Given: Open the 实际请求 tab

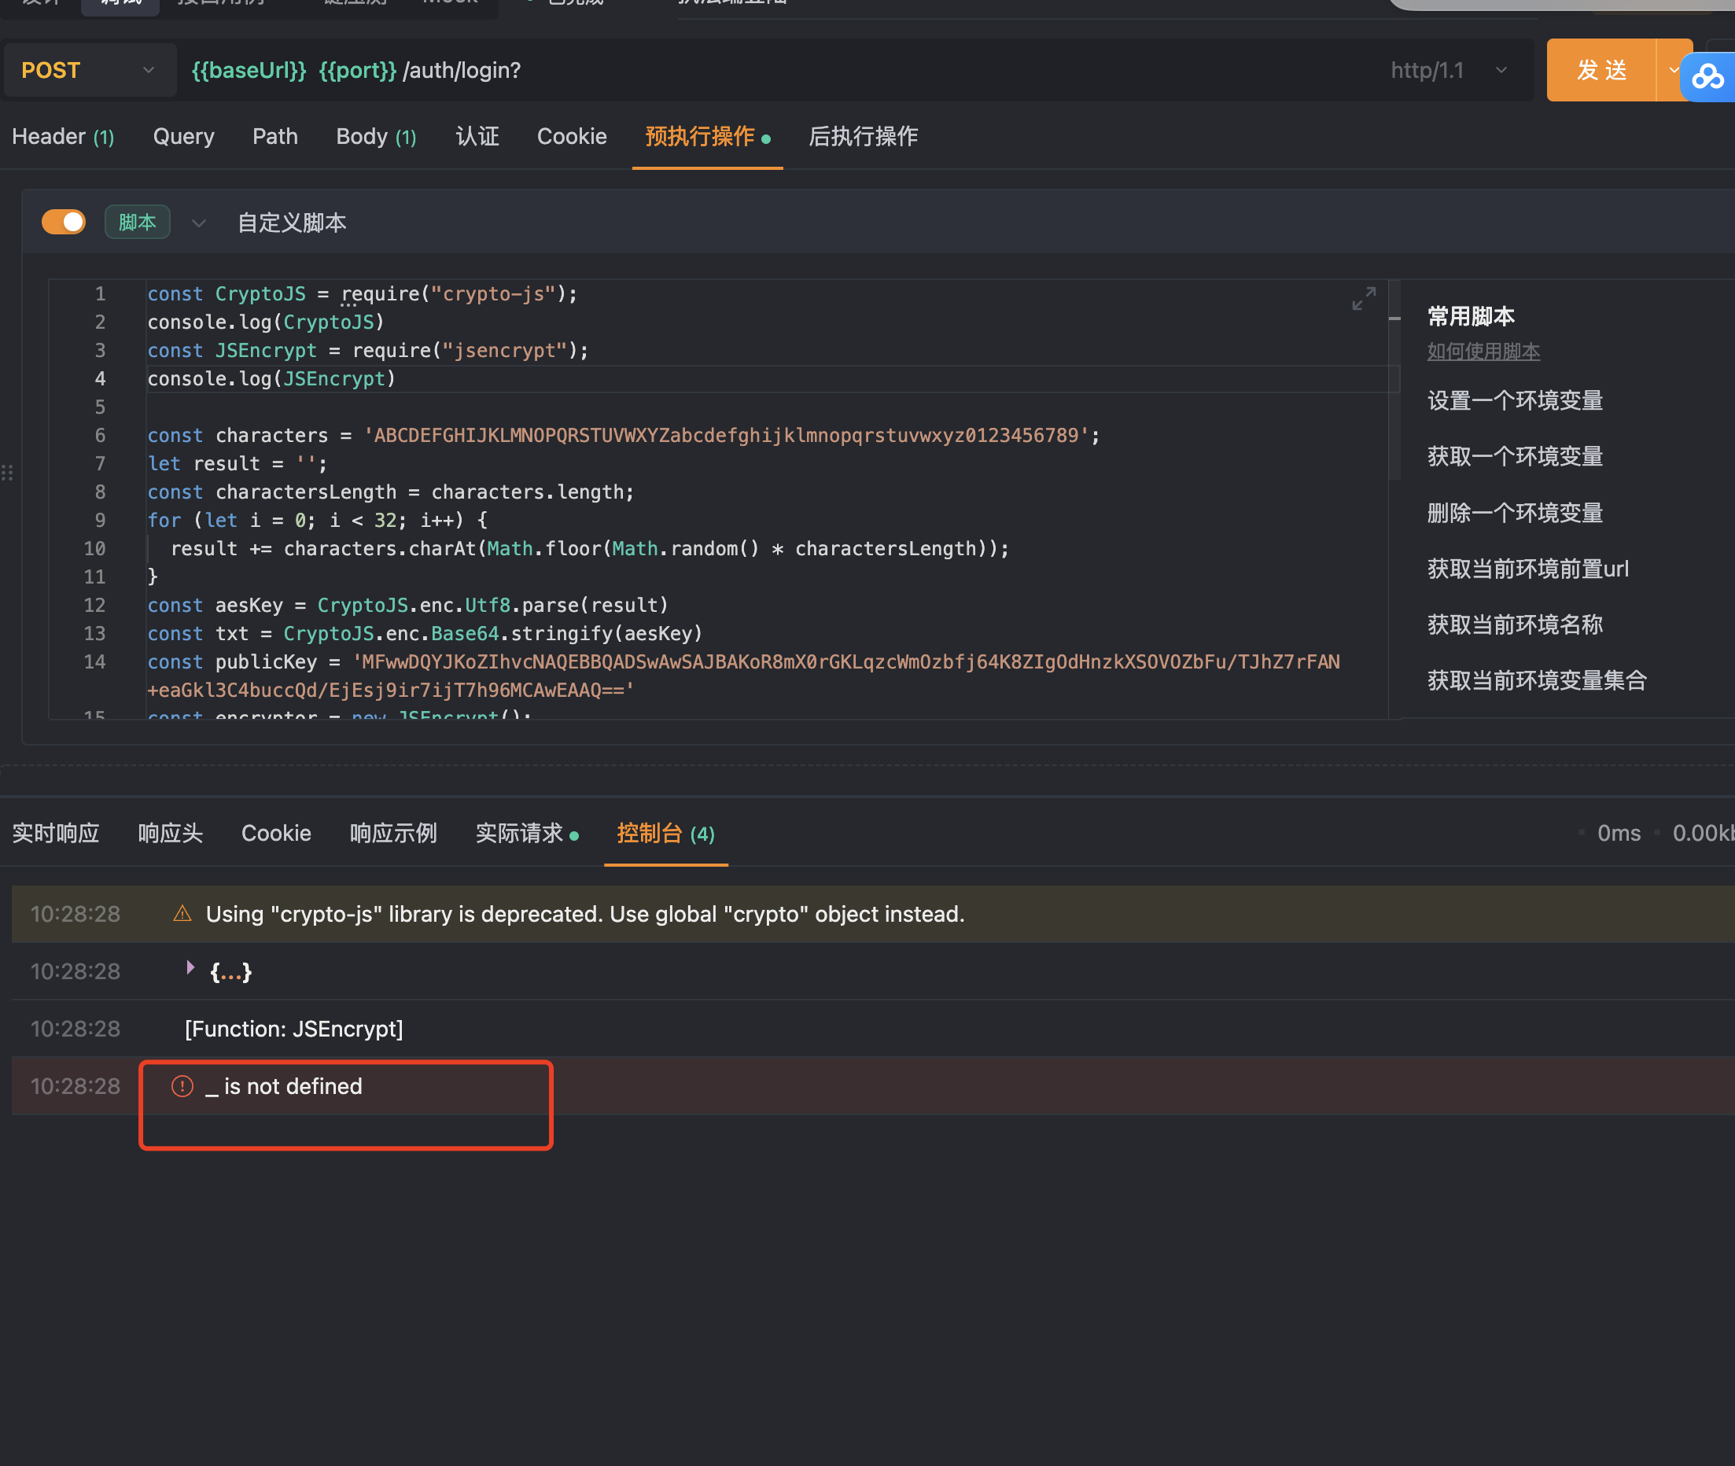Looking at the screenshot, I should (527, 833).
